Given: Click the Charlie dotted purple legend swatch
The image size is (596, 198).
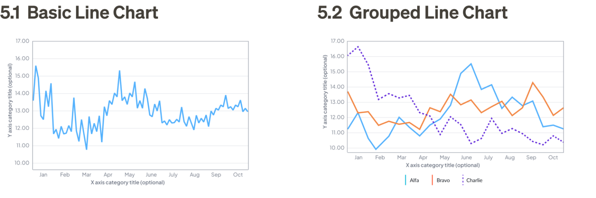Looking at the screenshot, I should (463, 180).
